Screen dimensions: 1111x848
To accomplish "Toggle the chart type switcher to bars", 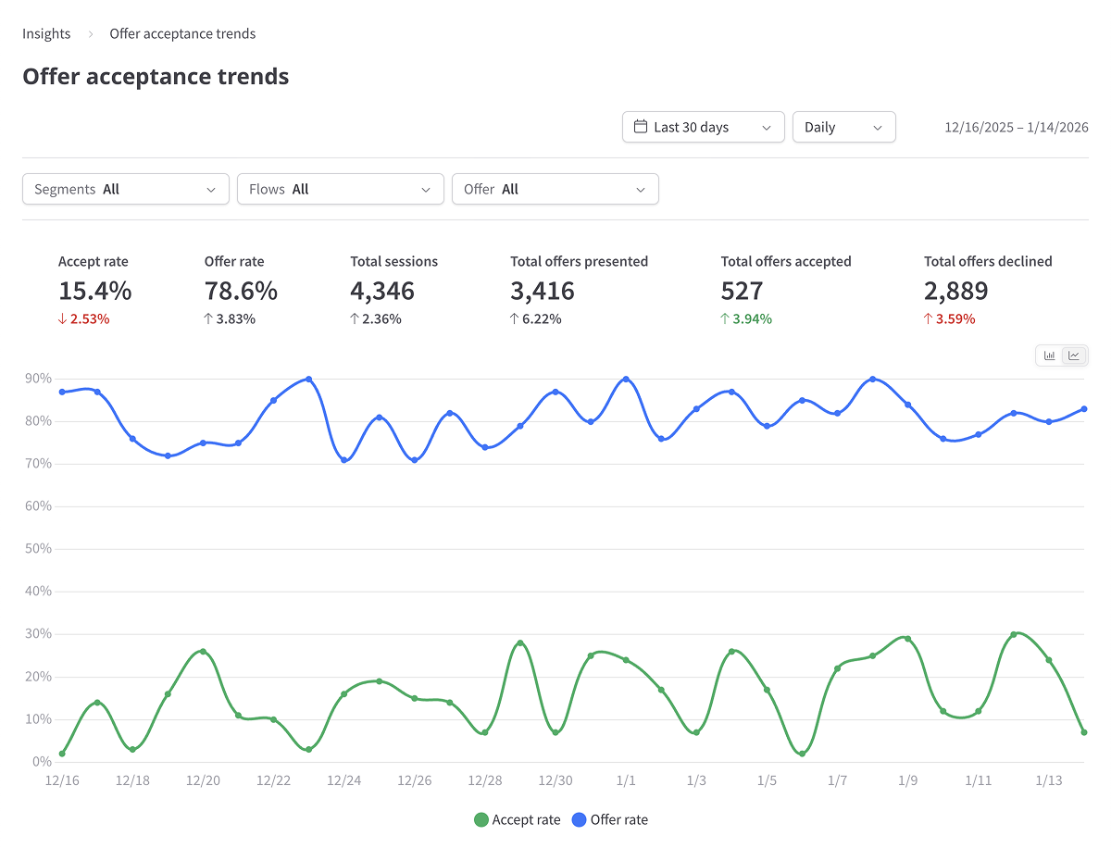I will pyautogui.click(x=1050, y=355).
